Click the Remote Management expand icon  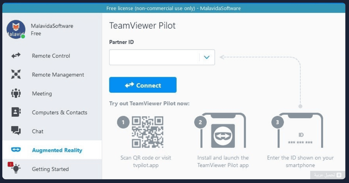coord(16,74)
